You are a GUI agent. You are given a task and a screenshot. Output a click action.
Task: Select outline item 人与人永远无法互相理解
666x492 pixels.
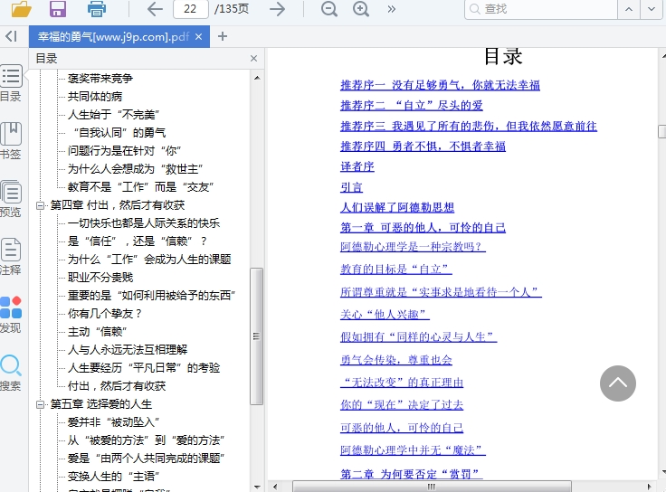[128, 350]
